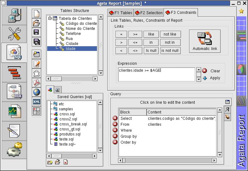Click the open folder toolbar icon
The height and width of the screenshot is (171, 248).
coord(37,23)
